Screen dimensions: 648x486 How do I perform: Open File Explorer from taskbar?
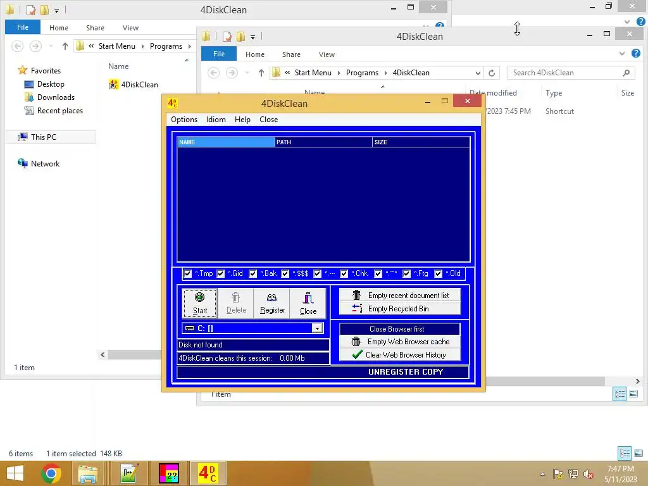(88, 473)
